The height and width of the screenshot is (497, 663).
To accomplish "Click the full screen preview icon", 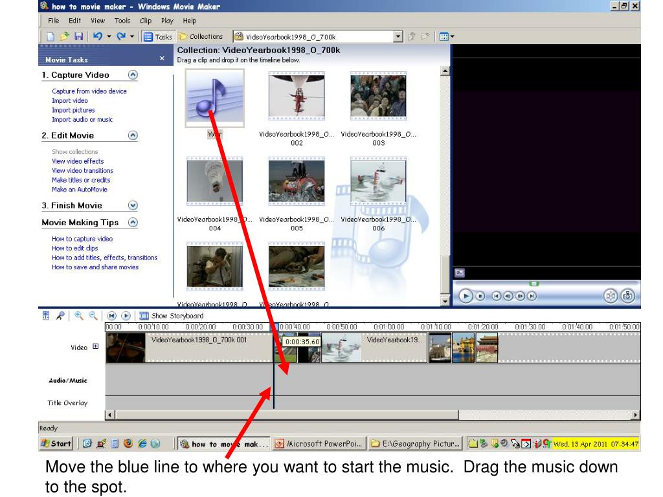I will 460,273.
